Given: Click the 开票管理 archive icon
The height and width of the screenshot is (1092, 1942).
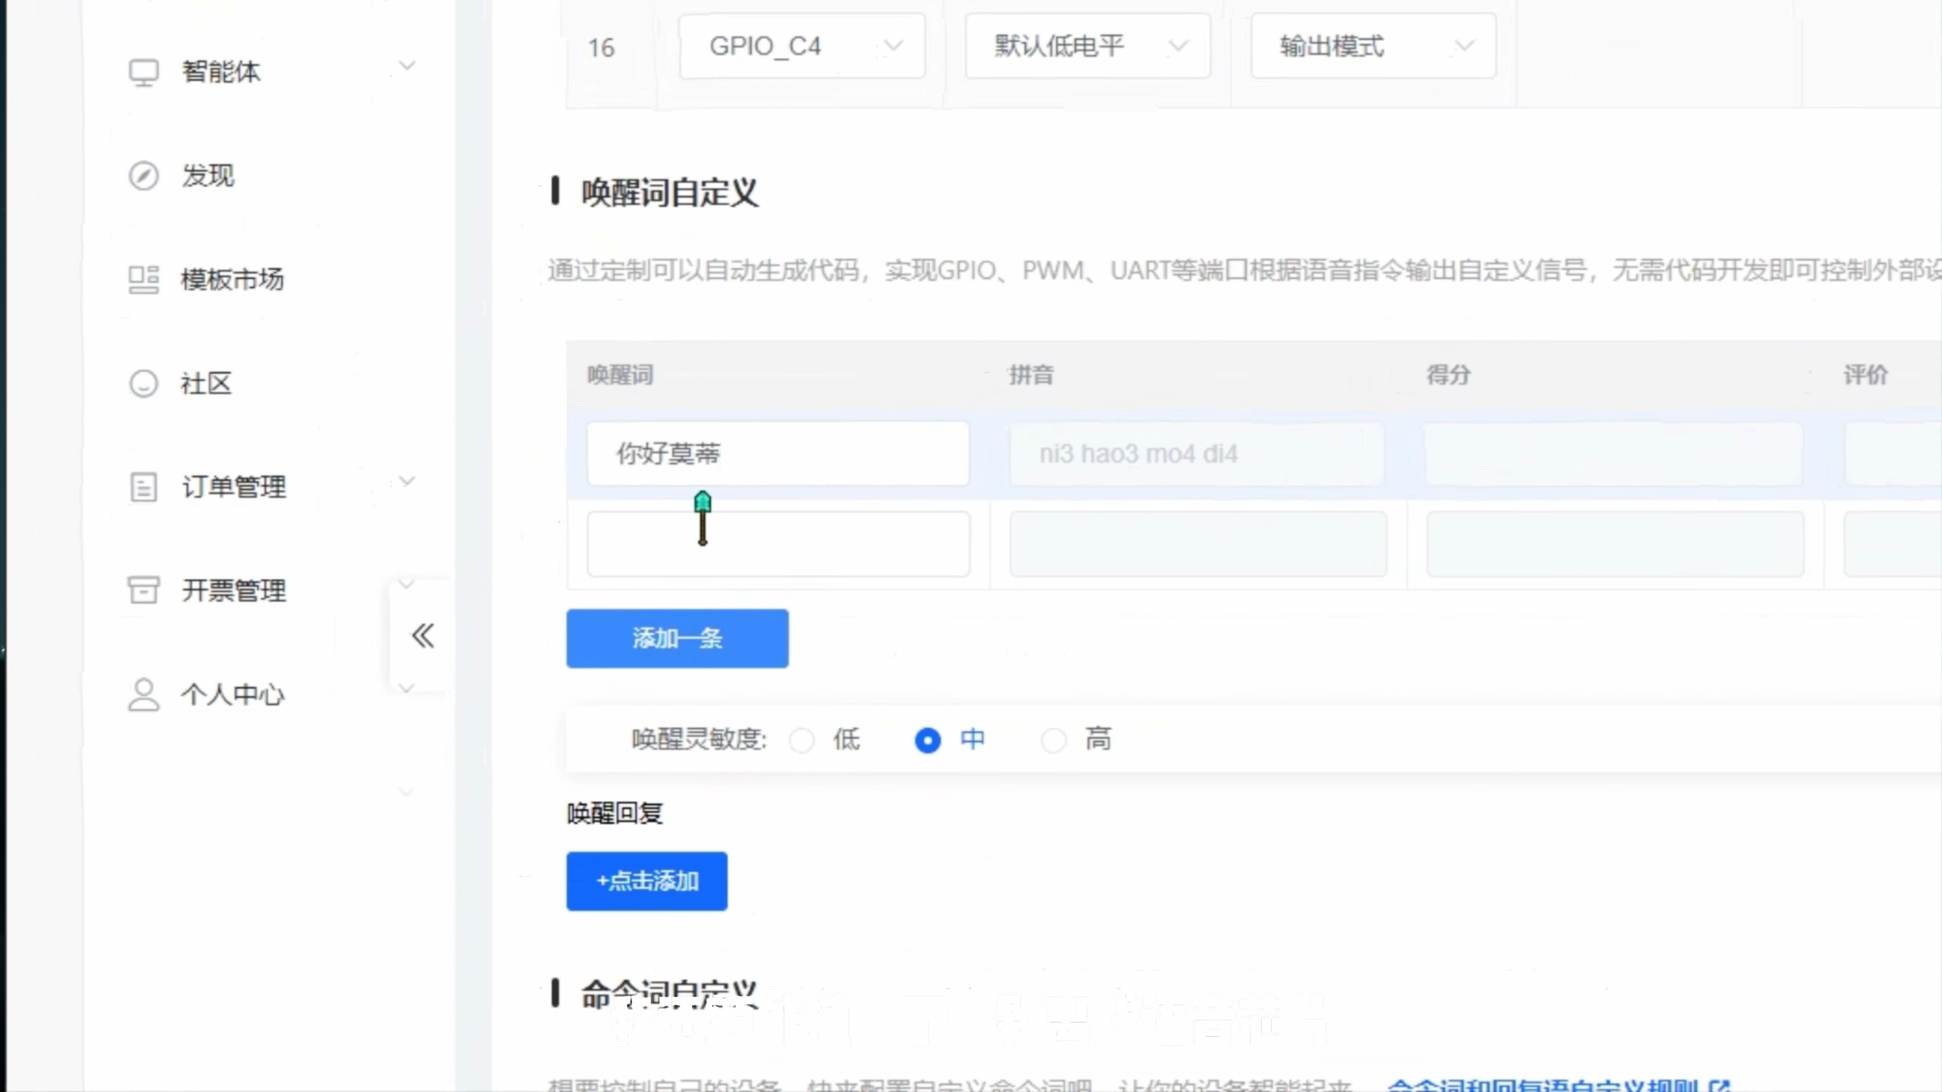Looking at the screenshot, I should (143, 590).
